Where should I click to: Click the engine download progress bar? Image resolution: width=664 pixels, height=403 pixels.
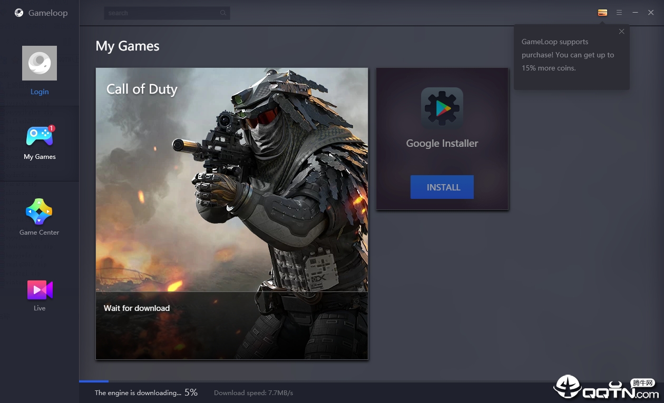[x=372, y=381]
